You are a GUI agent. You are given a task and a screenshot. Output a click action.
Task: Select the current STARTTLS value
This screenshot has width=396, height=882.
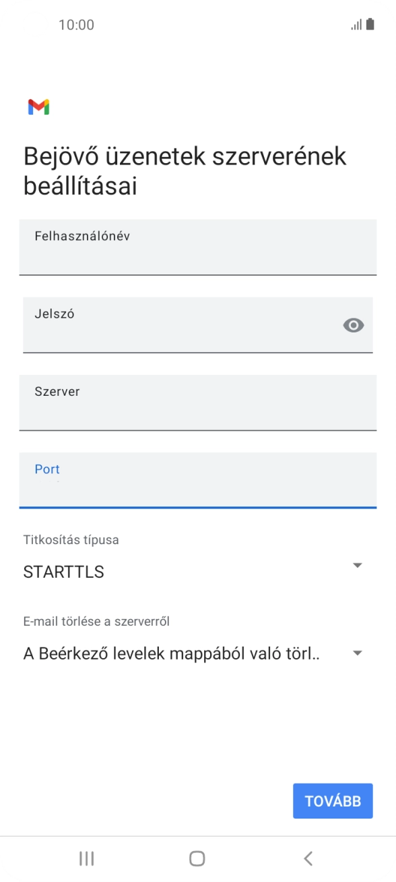(63, 572)
